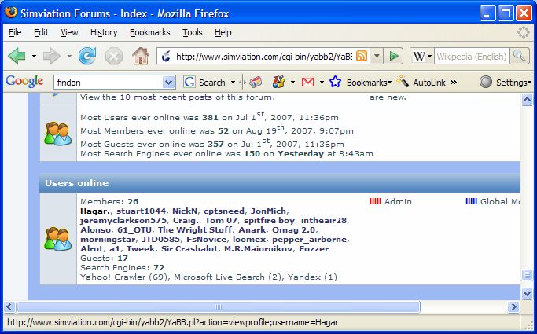Click the RSS feed icon in address bar
537x334 pixels.
pyautogui.click(x=362, y=56)
